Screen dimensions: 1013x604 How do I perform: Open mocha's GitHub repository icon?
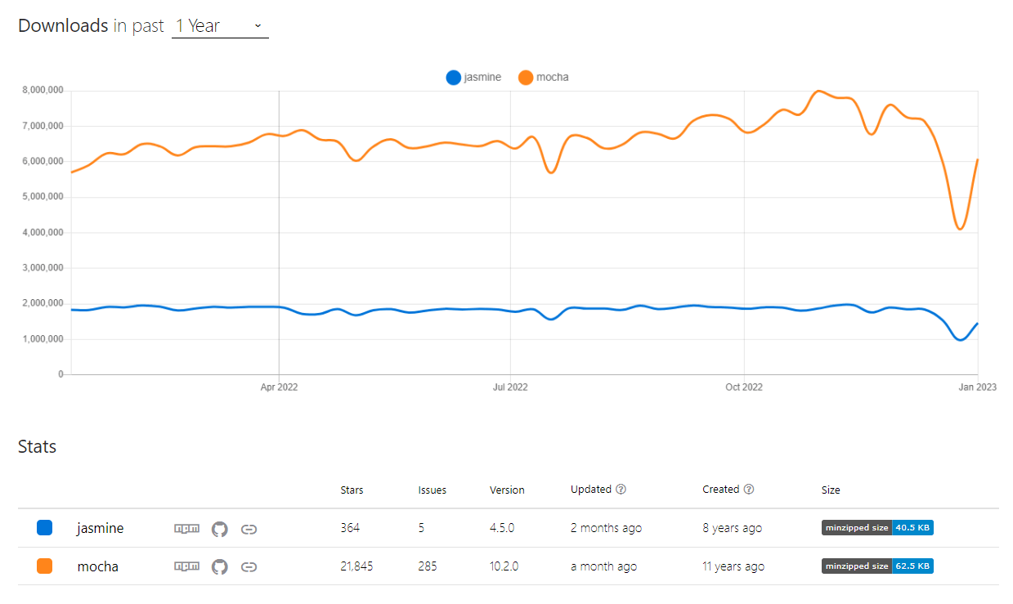tap(219, 566)
